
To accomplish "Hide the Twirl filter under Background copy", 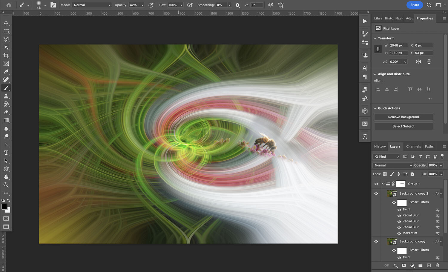I will click(399, 257).
